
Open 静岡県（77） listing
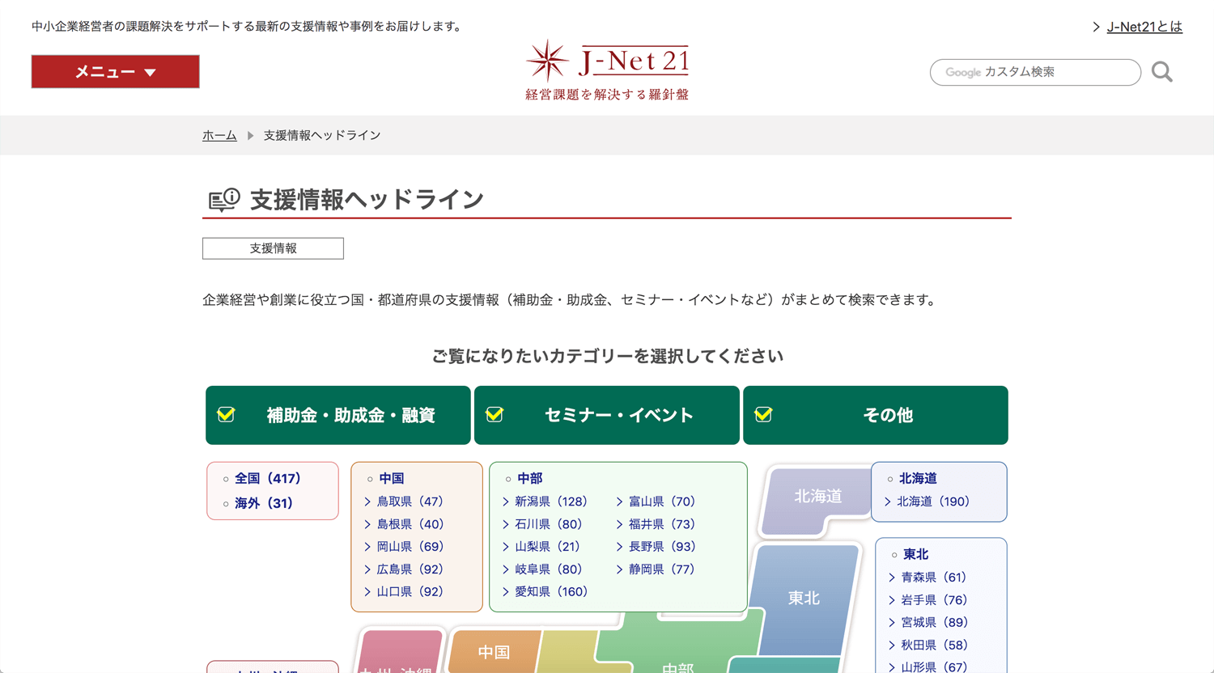click(x=662, y=569)
